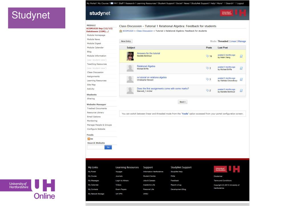This screenshot has width=292, height=206.
Task: Click Mariette Berkhout's avatar photo
Action: (130, 56)
